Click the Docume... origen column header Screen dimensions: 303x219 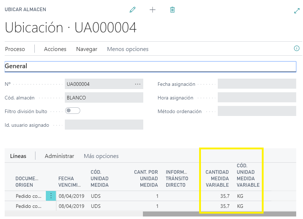point(27,182)
